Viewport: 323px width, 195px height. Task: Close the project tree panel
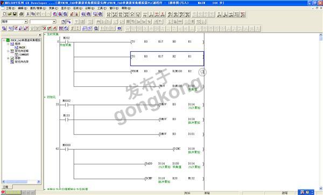(40, 35)
